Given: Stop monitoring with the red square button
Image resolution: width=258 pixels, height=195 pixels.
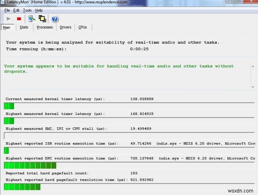Looking at the screenshot, I should [x=19, y=19].
